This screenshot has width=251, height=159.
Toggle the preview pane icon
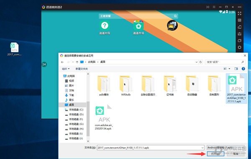(x=236, y=69)
